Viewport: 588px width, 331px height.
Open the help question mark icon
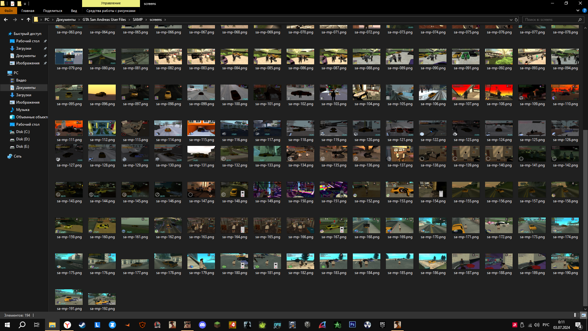tap(585, 10)
